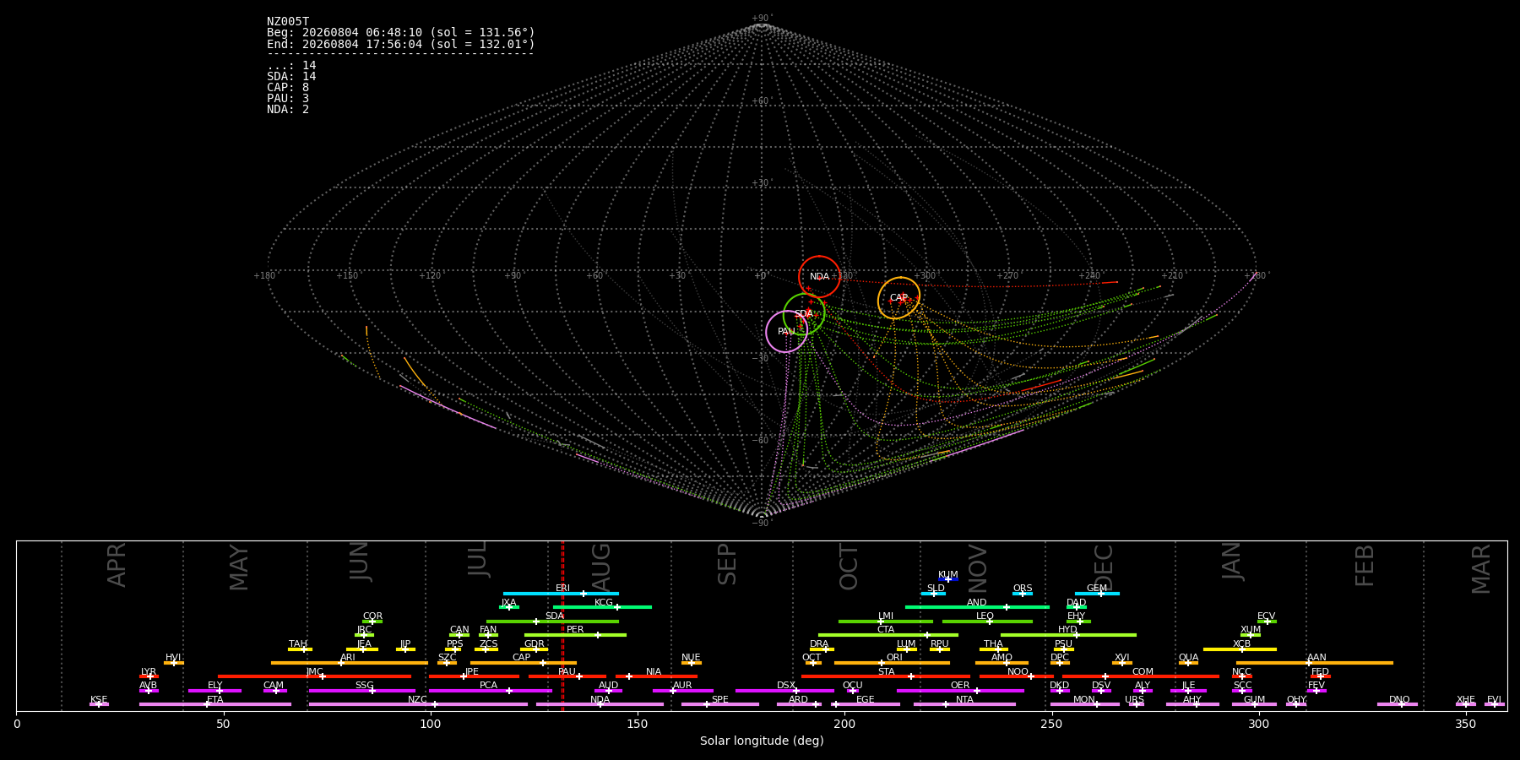Click the '...: 14' sporadic count line
Image resolution: width=1520 pixels, height=760 pixels.
[291, 66]
